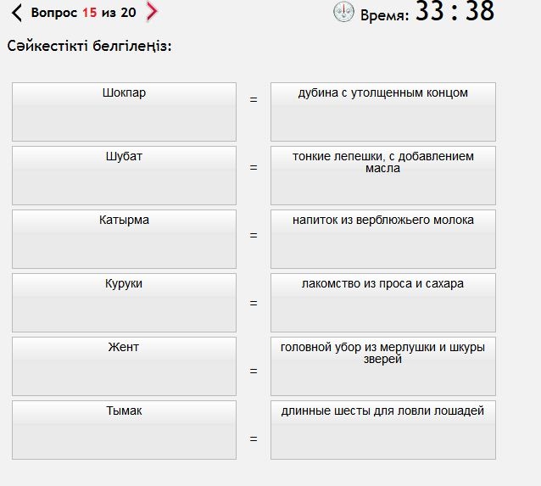Screen dimensions: 541x486
Task: Pick 'дубина с утолщенным концом' definition
Action: [382, 111]
